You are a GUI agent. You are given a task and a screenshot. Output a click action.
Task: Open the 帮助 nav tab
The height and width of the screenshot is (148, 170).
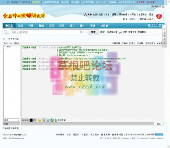pyautogui.click(x=93, y=26)
